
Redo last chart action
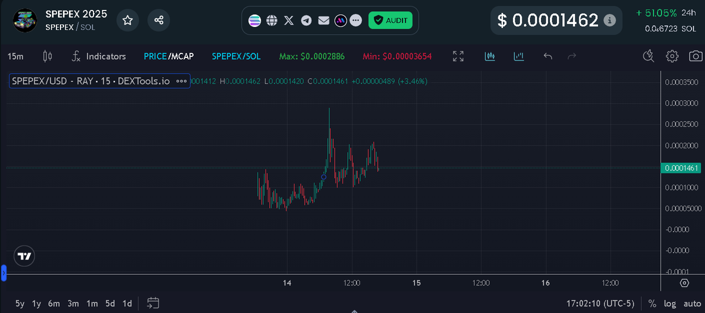point(572,56)
